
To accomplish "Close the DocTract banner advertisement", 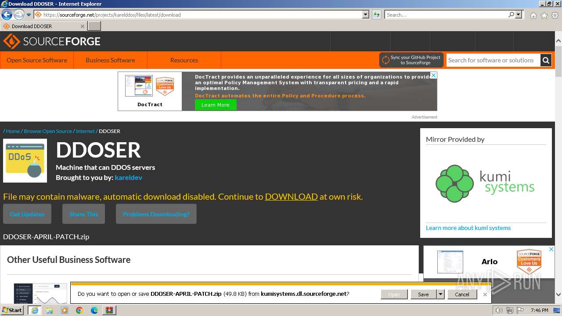I will (x=433, y=75).
